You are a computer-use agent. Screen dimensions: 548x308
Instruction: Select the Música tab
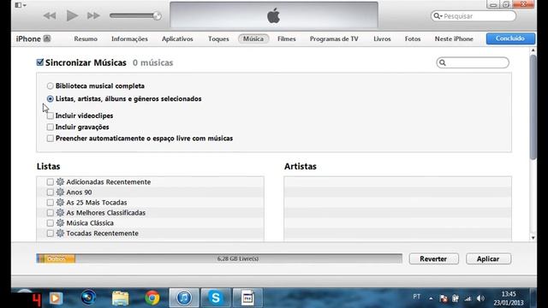pos(253,38)
